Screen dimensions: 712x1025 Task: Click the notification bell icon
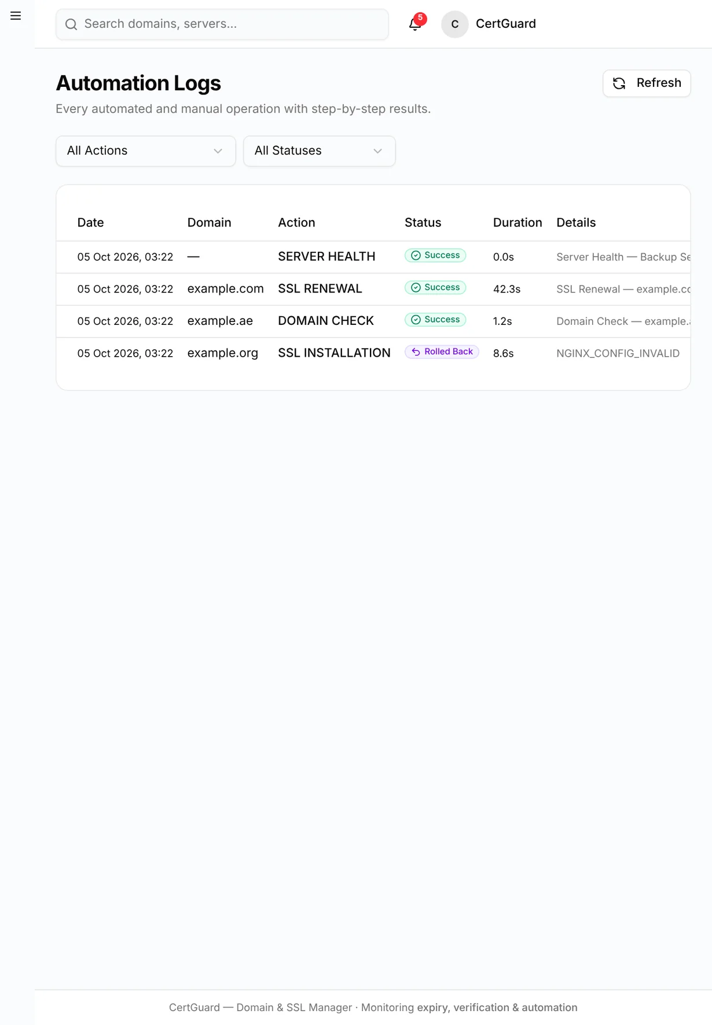414,24
